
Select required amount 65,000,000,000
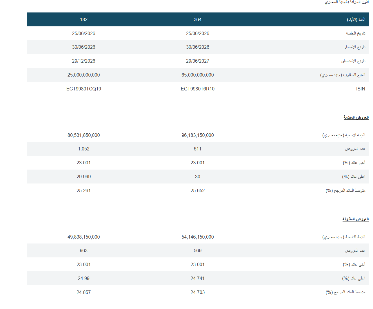pos(198,75)
